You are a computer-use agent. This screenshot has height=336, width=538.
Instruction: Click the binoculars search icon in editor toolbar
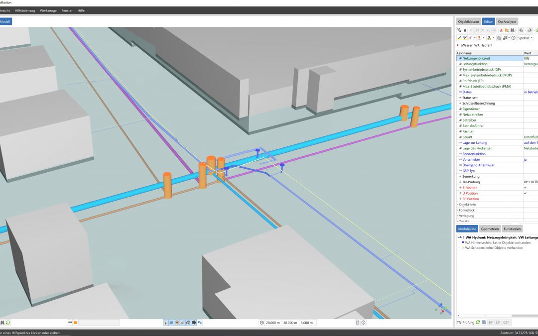tap(512, 30)
